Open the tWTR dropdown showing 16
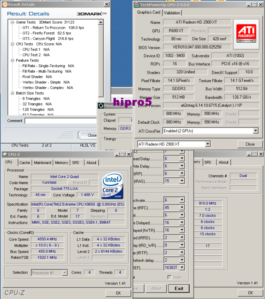The image size is (265, 299). click(x=182, y=230)
